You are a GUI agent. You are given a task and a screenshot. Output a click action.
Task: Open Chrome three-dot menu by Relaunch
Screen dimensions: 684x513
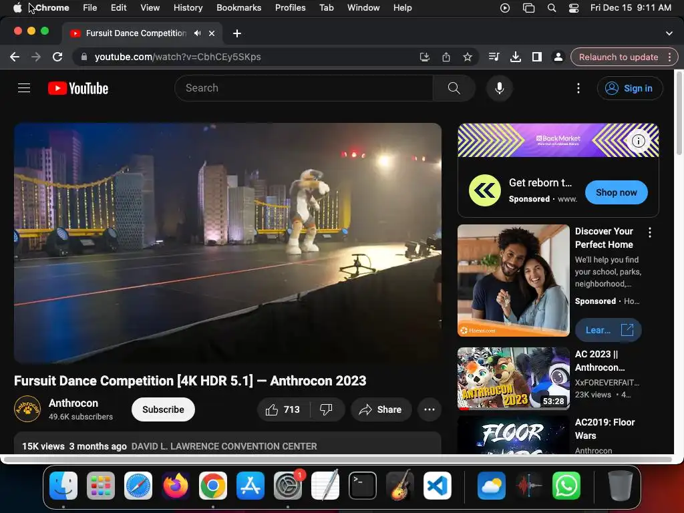coord(669,57)
